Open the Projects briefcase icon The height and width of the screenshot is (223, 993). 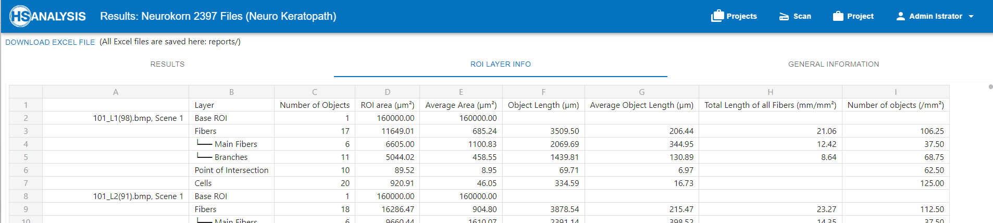pos(717,16)
